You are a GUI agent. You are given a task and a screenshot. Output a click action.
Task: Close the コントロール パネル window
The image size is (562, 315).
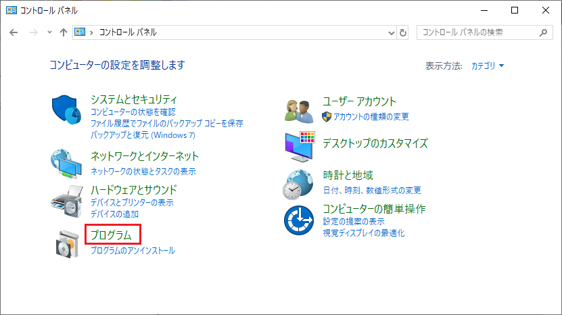pyautogui.click(x=546, y=10)
